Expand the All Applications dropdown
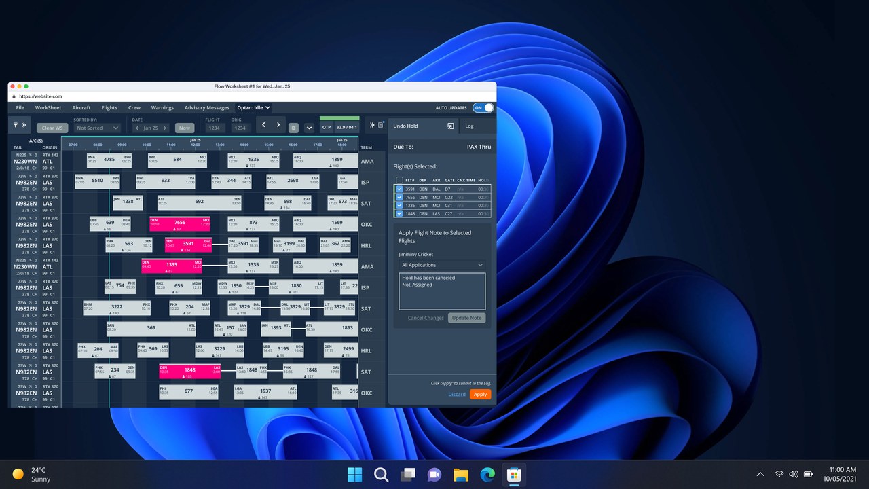Viewport: 869px width, 489px height. (x=442, y=265)
